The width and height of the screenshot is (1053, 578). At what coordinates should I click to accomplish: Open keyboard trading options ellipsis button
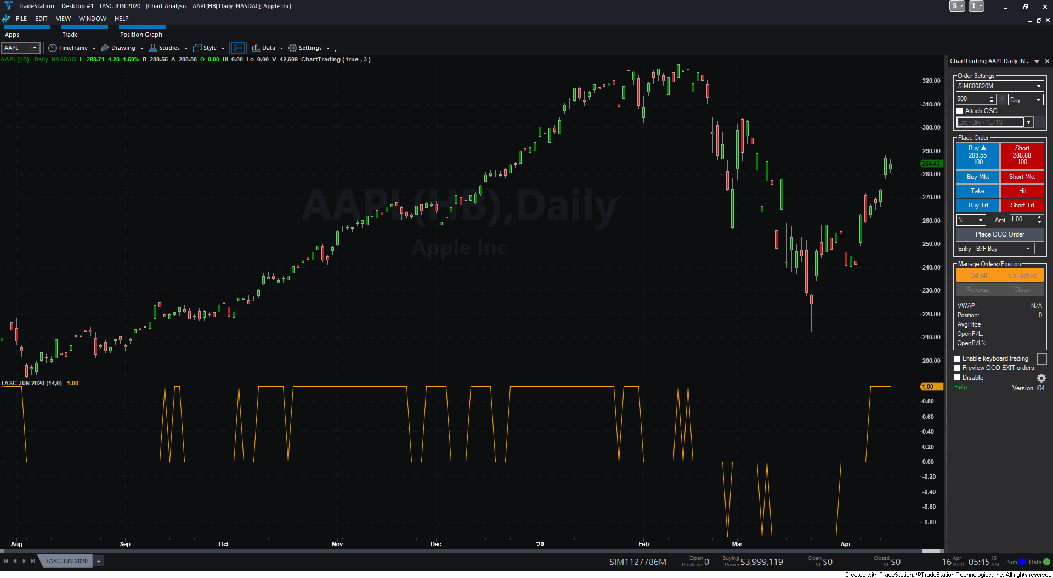1042,359
